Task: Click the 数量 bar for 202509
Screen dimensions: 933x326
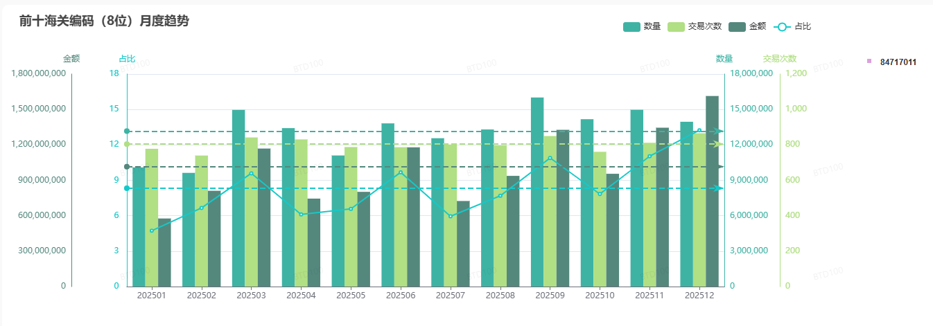Action: click(537, 192)
